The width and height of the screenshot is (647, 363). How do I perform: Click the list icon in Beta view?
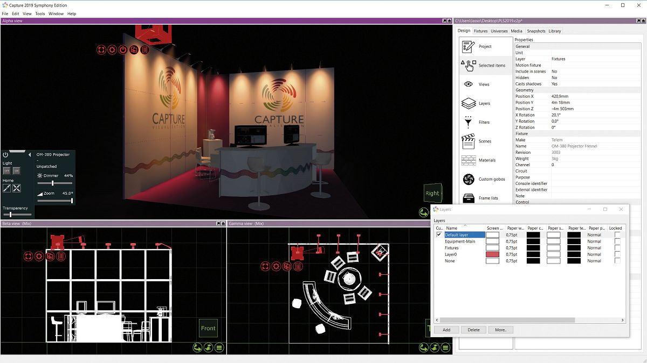(x=61, y=257)
